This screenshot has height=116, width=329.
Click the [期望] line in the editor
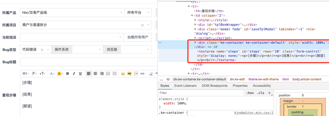pos(27,106)
